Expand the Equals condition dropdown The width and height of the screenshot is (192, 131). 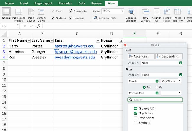[x=157, y=81]
